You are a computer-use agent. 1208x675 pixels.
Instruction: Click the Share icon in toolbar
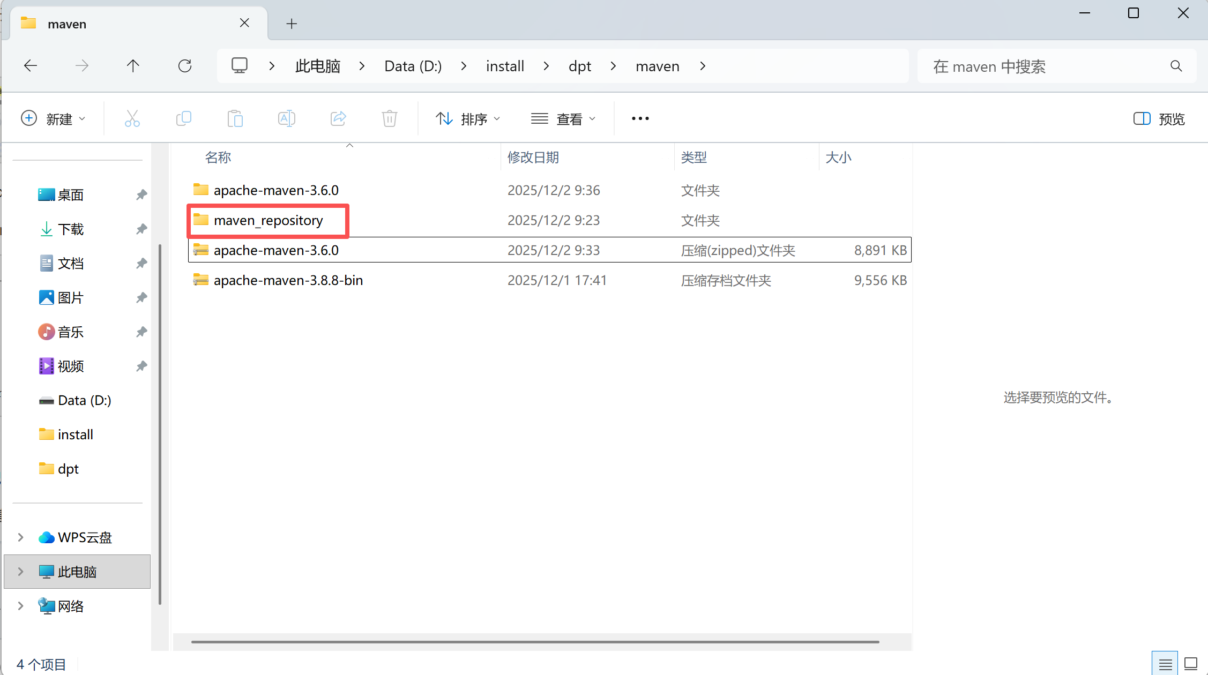(x=338, y=118)
